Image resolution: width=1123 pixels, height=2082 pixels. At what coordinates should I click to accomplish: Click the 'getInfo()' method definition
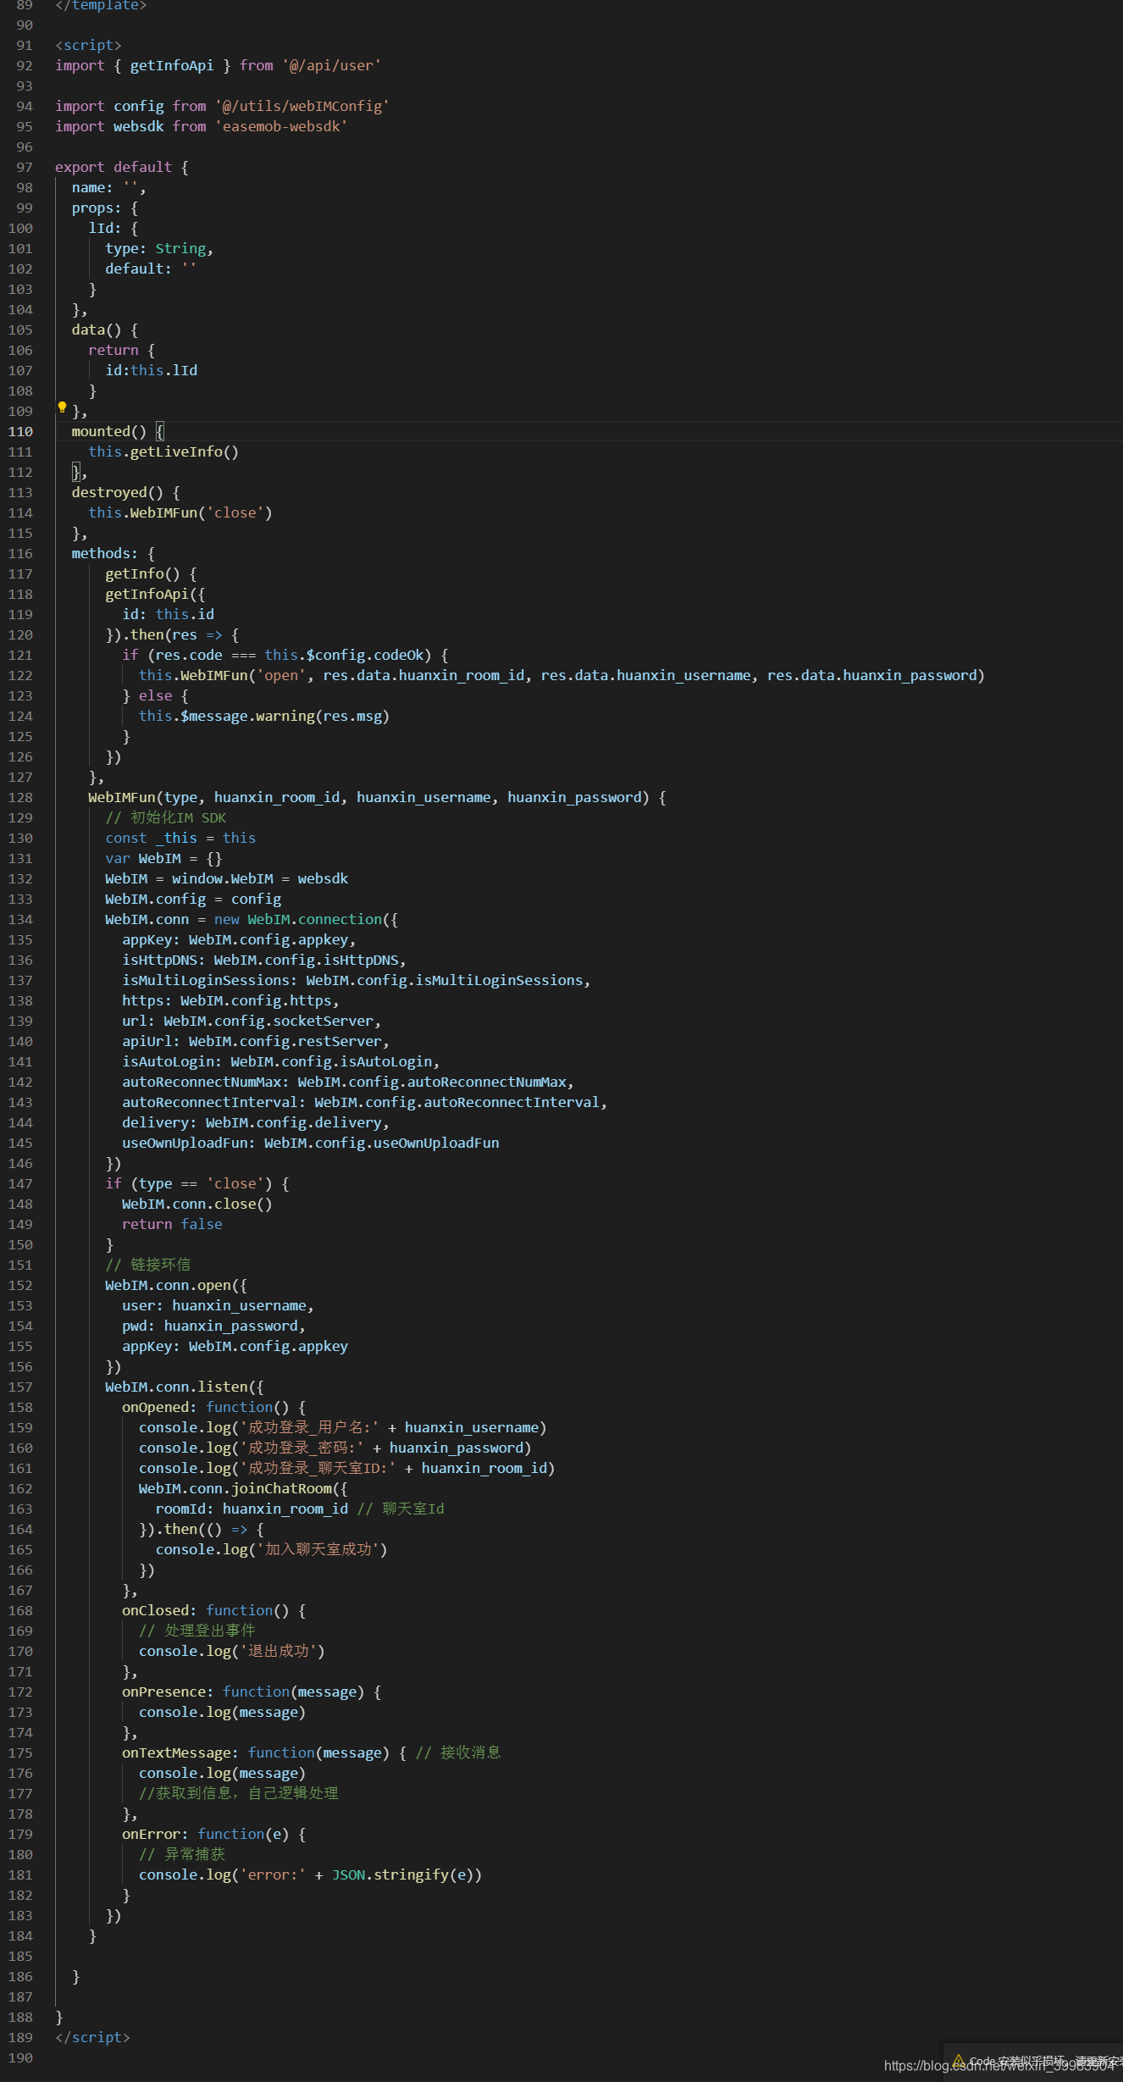pos(142,573)
